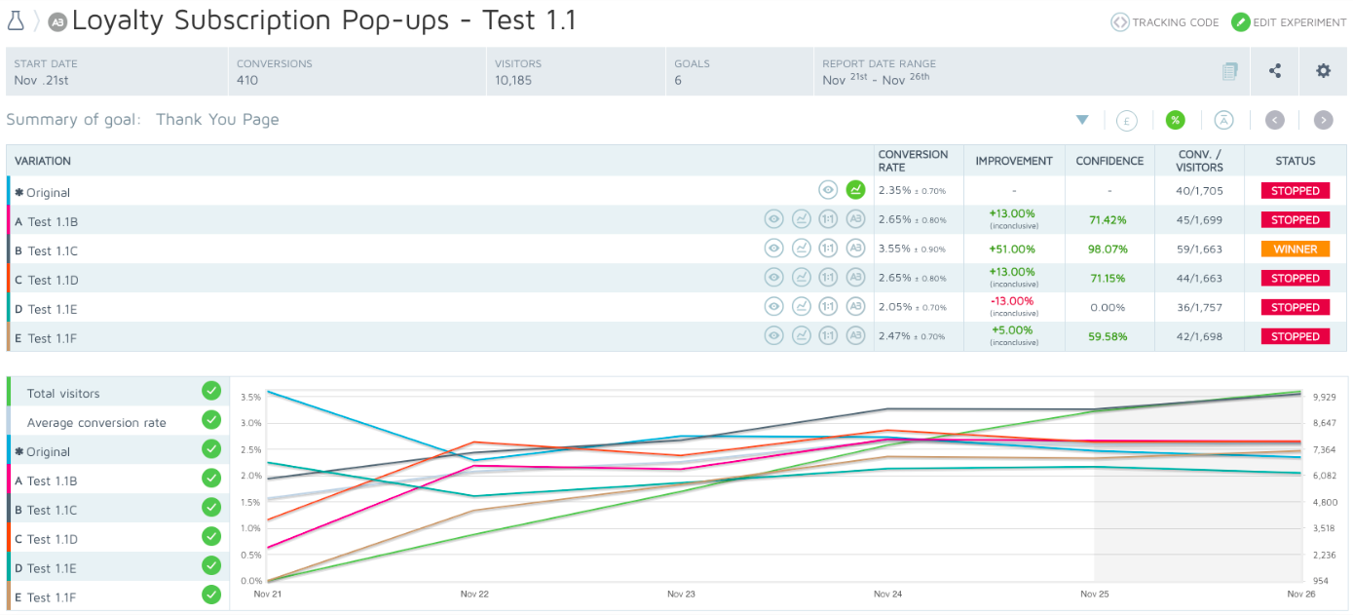
Task: Toggle Total visitors line on chart
Action: click(x=211, y=391)
